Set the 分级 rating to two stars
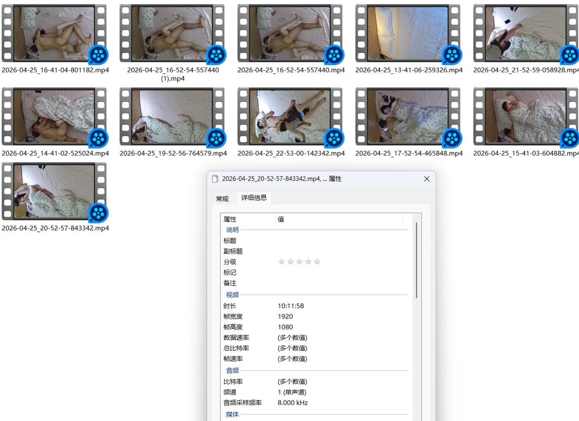 [290, 262]
